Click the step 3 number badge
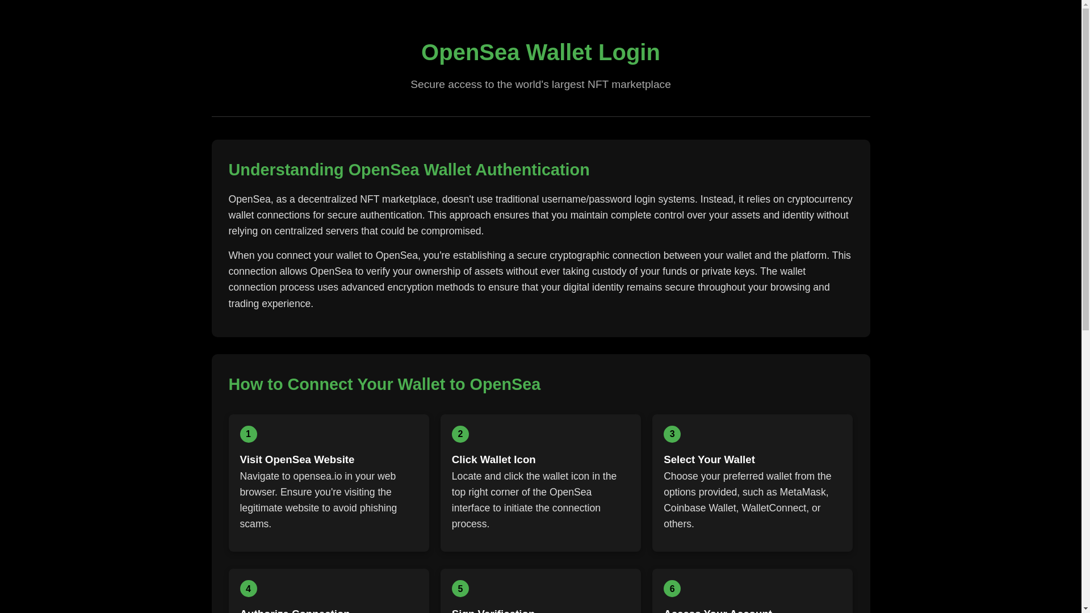Image resolution: width=1090 pixels, height=613 pixels. point(672,434)
